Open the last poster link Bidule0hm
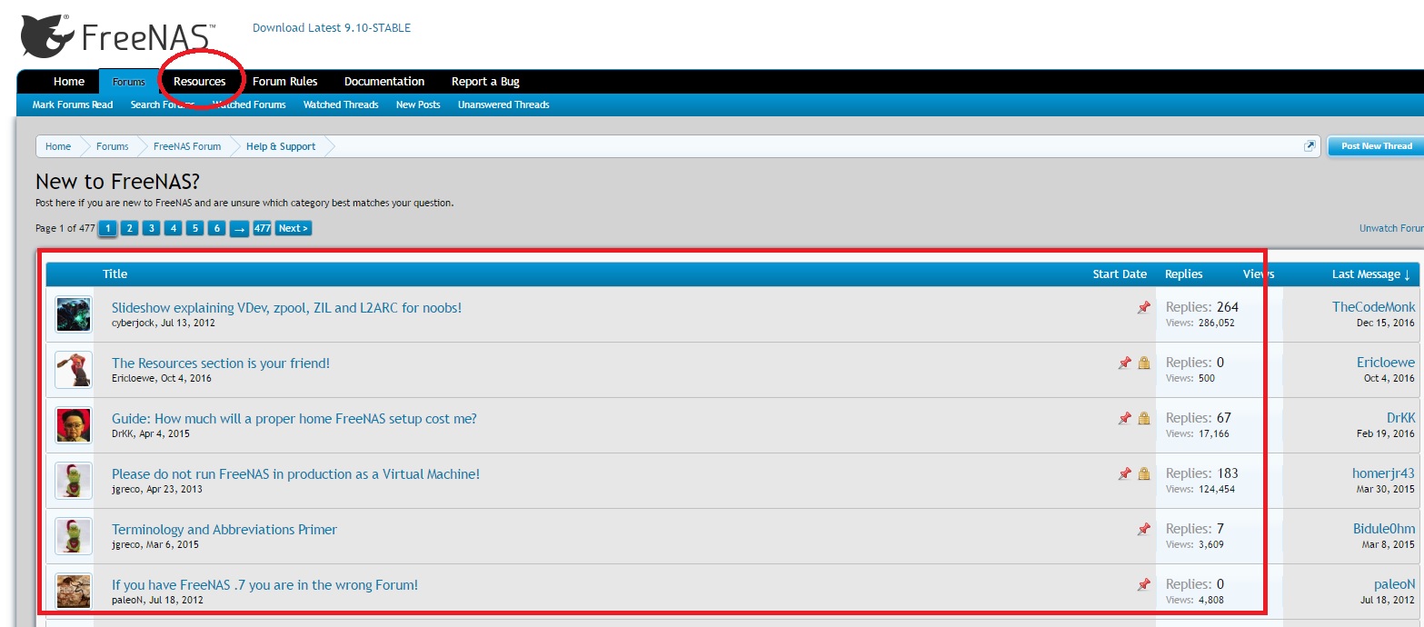This screenshot has width=1424, height=627. click(x=1384, y=529)
